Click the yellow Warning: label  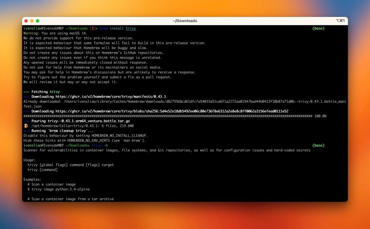[31, 33]
